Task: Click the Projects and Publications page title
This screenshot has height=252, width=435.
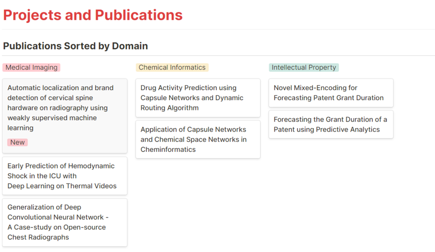Action: [x=93, y=15]
